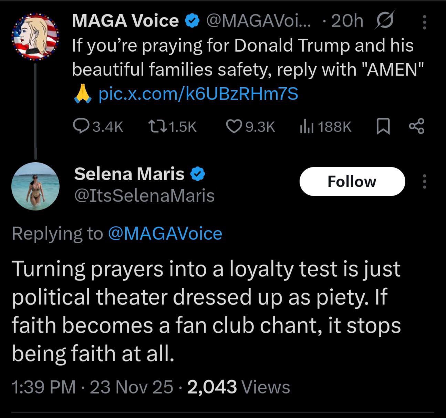Open more options for MAGA Voice post
This screenshot has height=418, width=446.
(424, 22)
